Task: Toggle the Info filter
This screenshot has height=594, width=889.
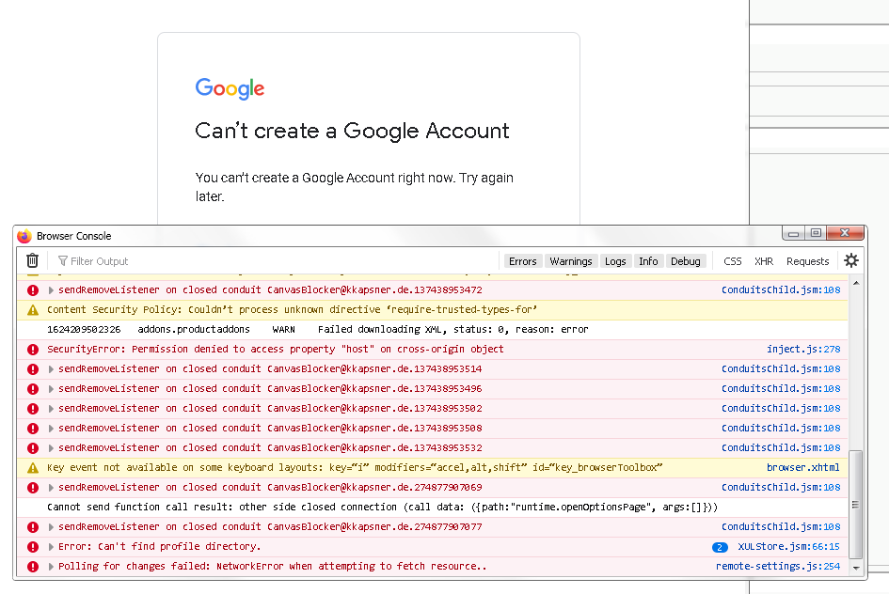Action: click(648, 261)
